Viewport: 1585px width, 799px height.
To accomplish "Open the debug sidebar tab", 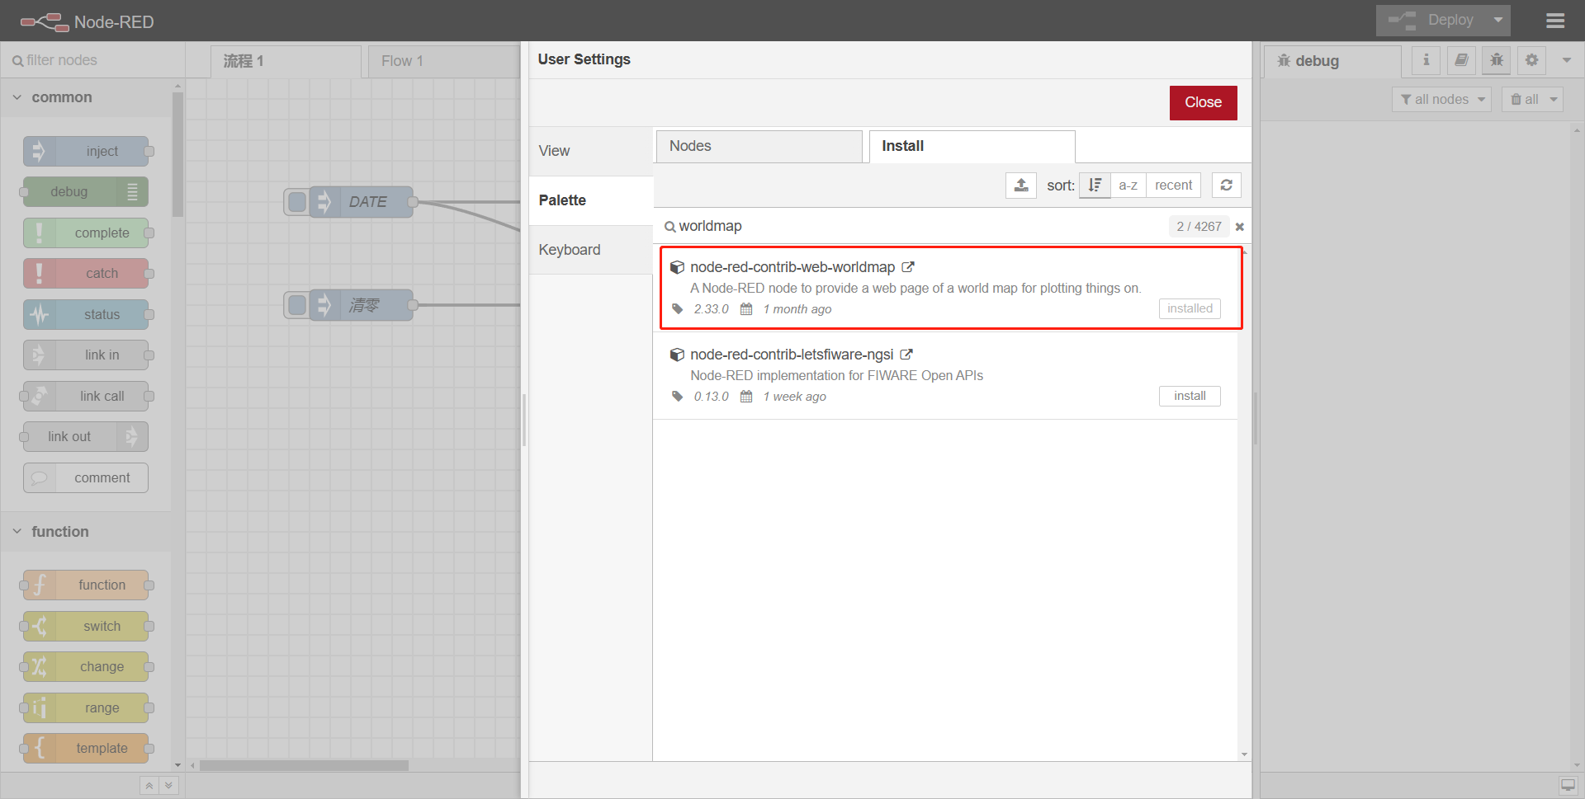I will click(1332, 62).
